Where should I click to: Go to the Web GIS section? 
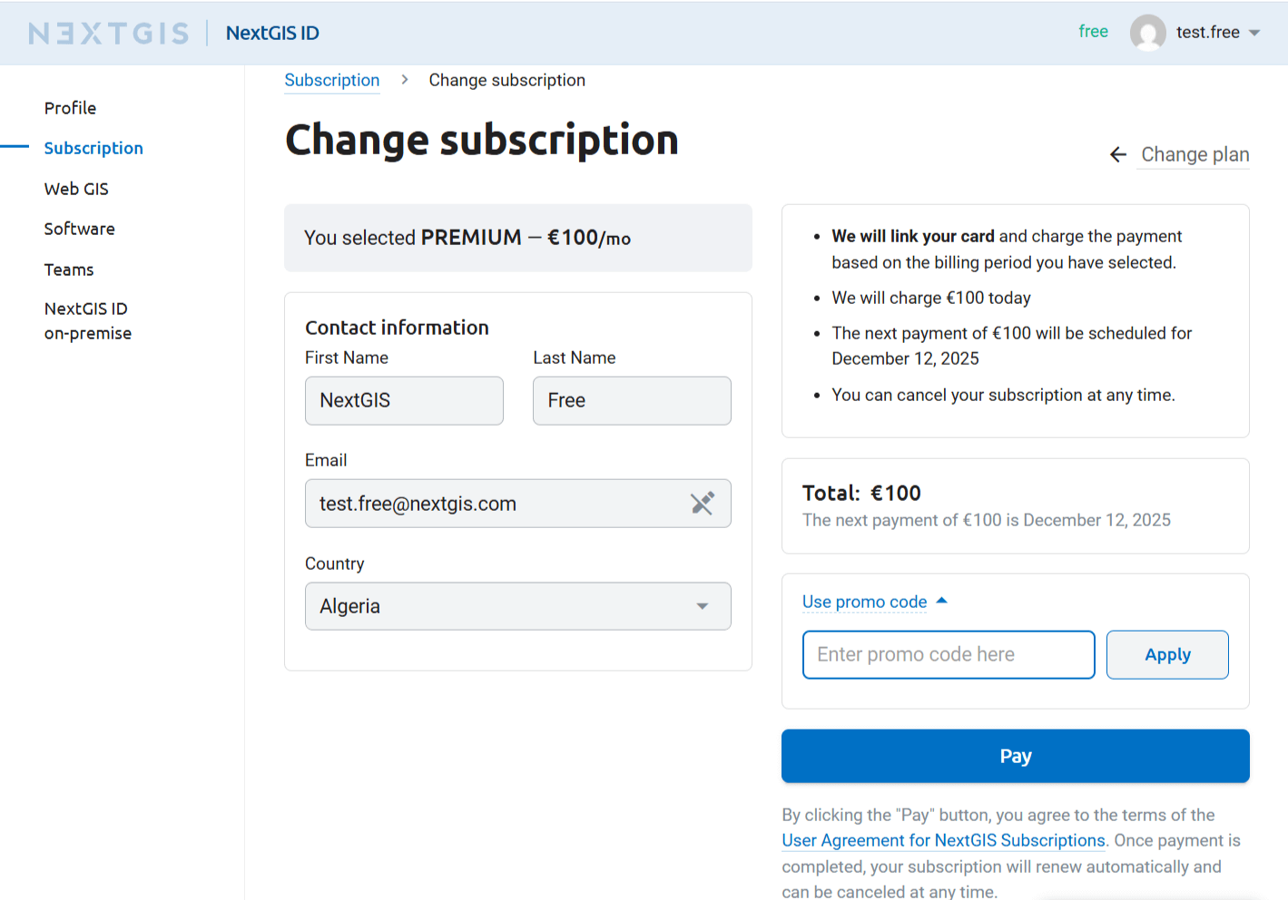76,189
